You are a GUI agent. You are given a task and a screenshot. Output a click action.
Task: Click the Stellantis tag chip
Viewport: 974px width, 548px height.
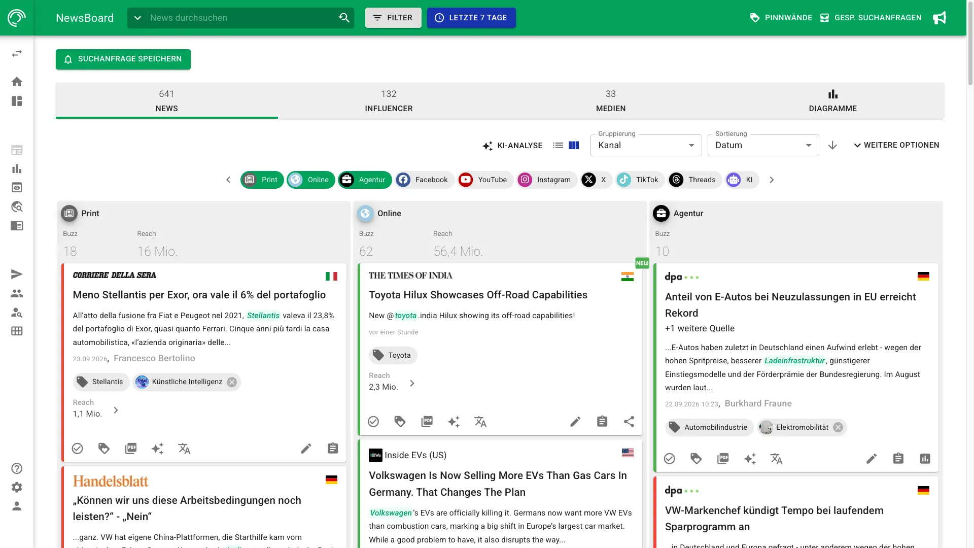coord(101,382)
